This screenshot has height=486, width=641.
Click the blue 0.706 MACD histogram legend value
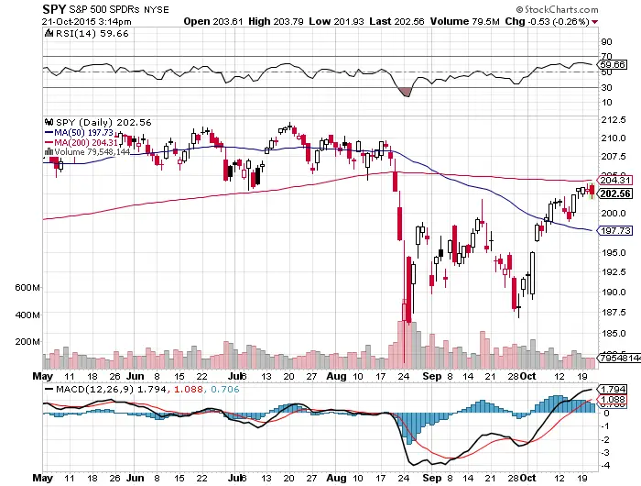[x=225, y=389]
